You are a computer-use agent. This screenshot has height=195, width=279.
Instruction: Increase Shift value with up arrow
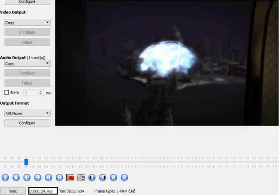[x=41, y=91]
